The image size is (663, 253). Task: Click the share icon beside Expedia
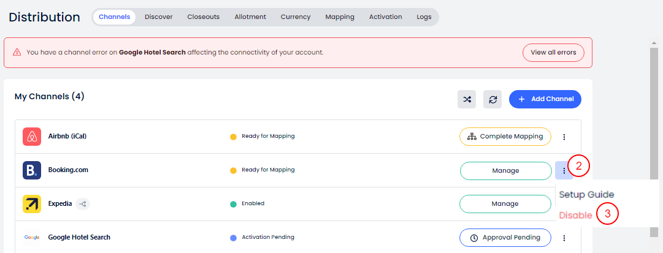83,204
